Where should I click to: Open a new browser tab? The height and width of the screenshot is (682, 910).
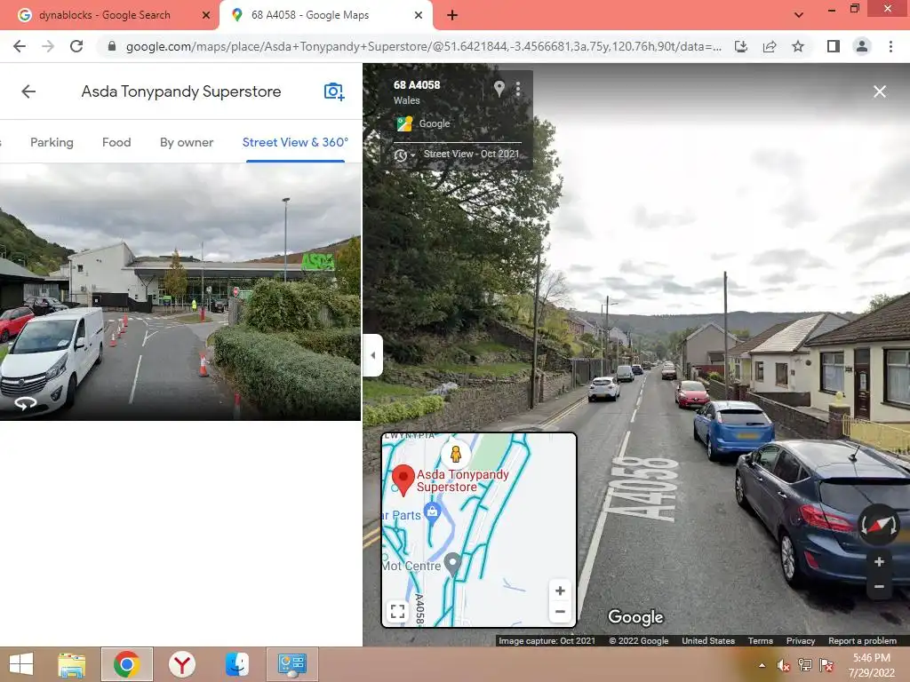[452, 16]
